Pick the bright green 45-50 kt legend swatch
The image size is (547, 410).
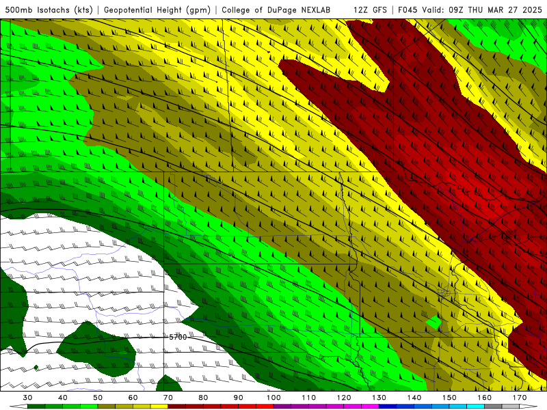[89, 407]
